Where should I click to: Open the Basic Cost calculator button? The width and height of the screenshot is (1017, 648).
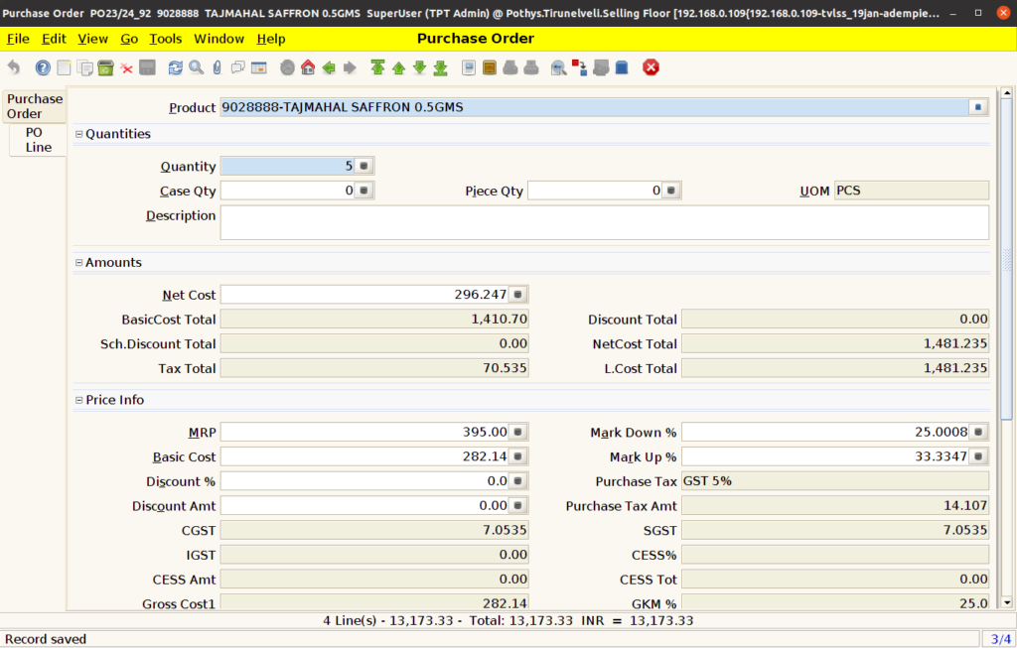pos(517,456)
